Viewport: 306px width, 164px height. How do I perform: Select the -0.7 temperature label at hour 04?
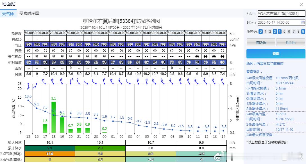click(x=138, y=121)
